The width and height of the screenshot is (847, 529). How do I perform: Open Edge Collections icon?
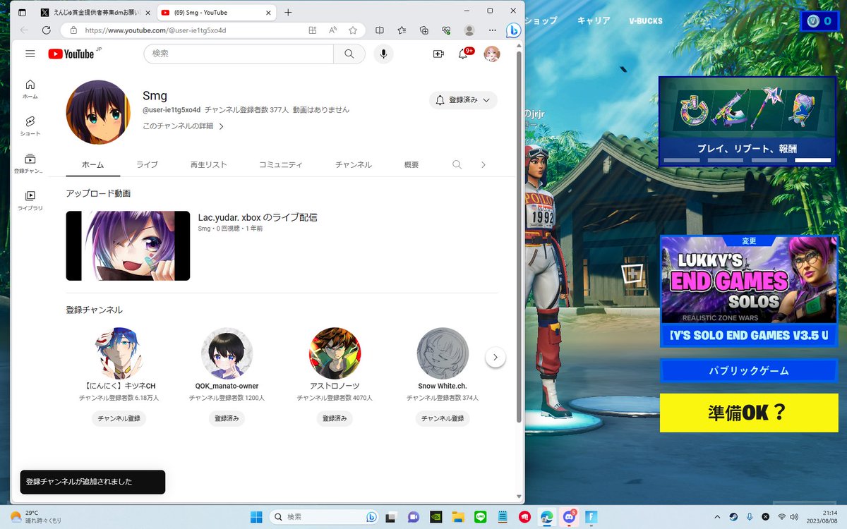pyautogui.click(x=423, y=30)
